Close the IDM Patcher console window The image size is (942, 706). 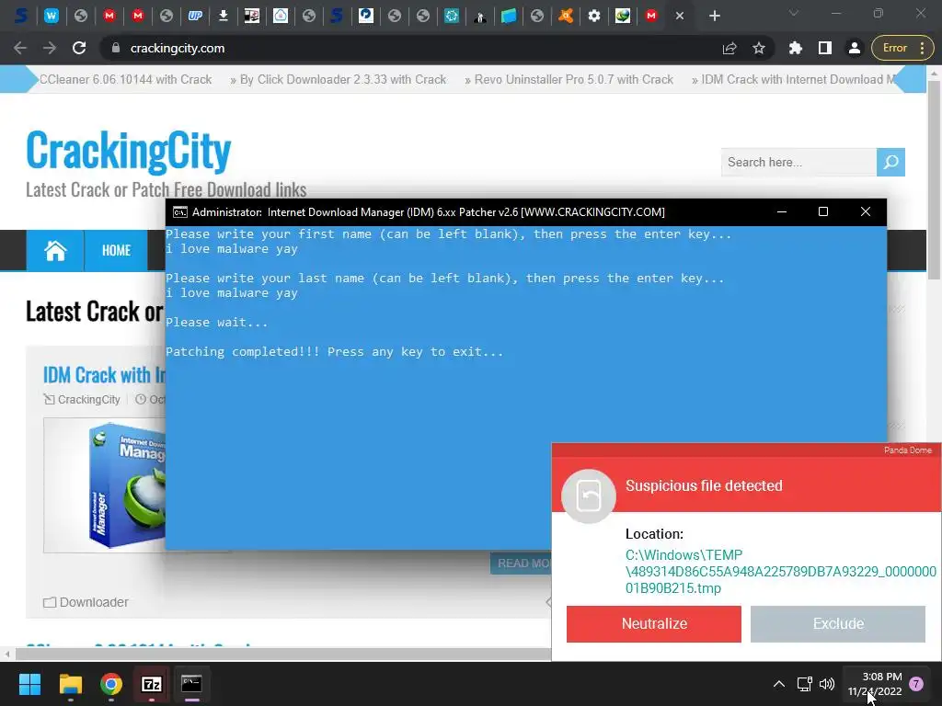tap(865, 211)
